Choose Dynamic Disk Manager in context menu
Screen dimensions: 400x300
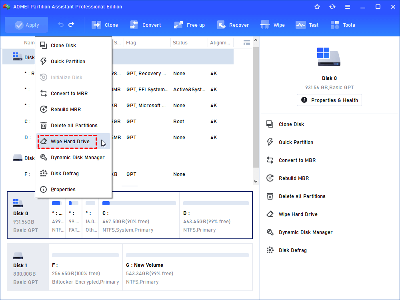pos(74,157)
